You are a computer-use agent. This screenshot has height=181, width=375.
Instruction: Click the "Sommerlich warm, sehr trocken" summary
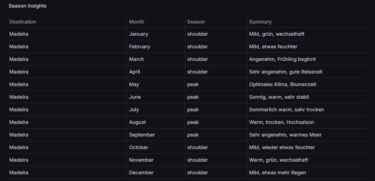coord(286,110)
